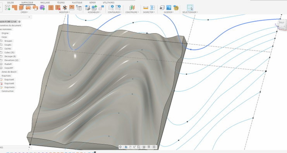Open the MODIFIER dropdown menu
Viewport: 287px width, 153px height.
pyautogui.click(x=64, y=12)
